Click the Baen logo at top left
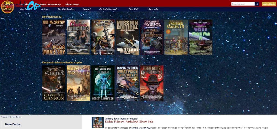This screenshot has height=129, width=277. pyautogui.click(x=7, y=7)
